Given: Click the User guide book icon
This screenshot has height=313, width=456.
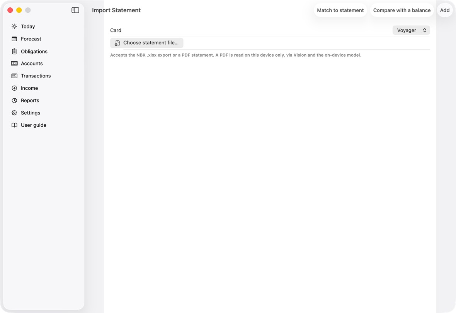Looking at the screenshot, I should [x=14, y=125].
